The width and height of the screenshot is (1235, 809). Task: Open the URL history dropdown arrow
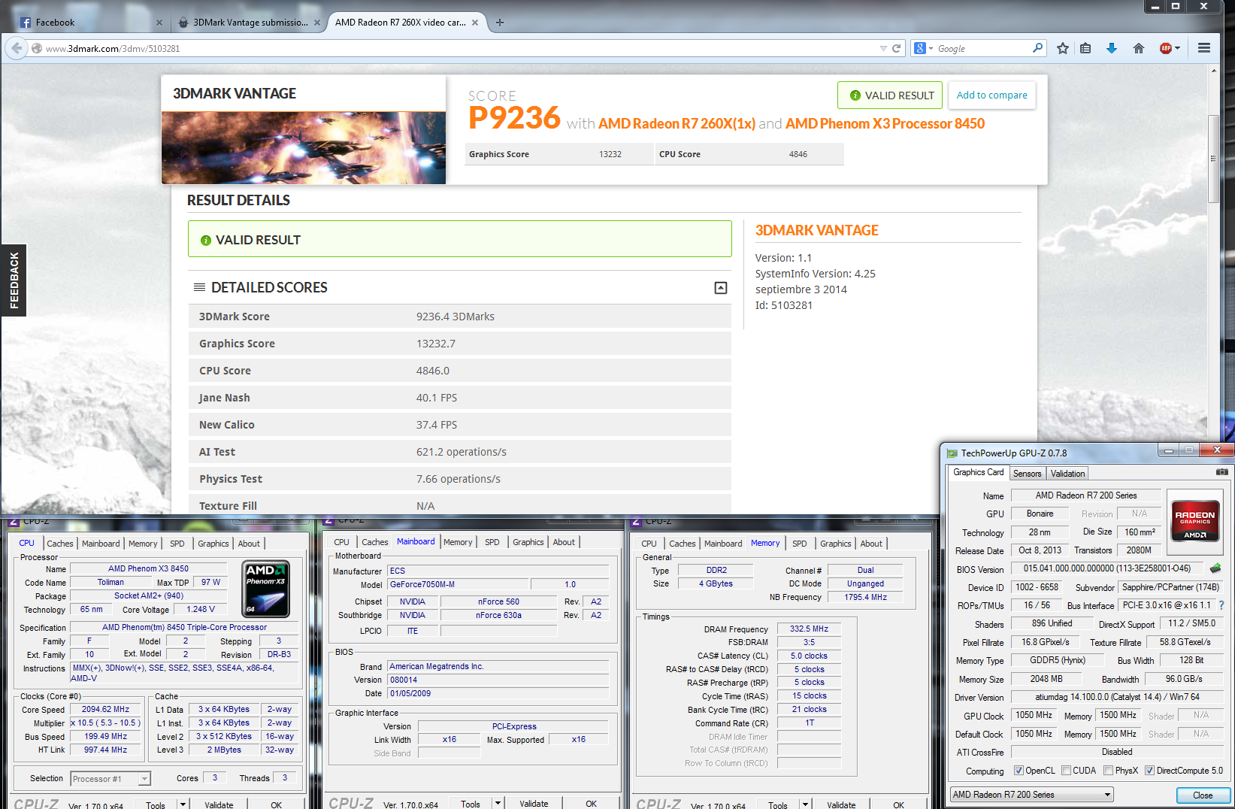coord(883,48)
